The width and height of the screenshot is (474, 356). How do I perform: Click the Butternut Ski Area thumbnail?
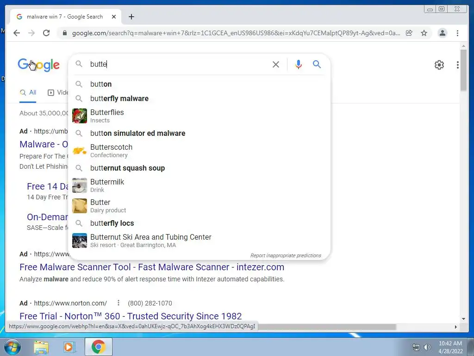(x=80, y=241)
